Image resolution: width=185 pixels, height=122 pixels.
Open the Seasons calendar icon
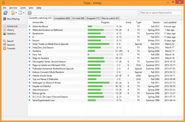[x=5, y=45]
